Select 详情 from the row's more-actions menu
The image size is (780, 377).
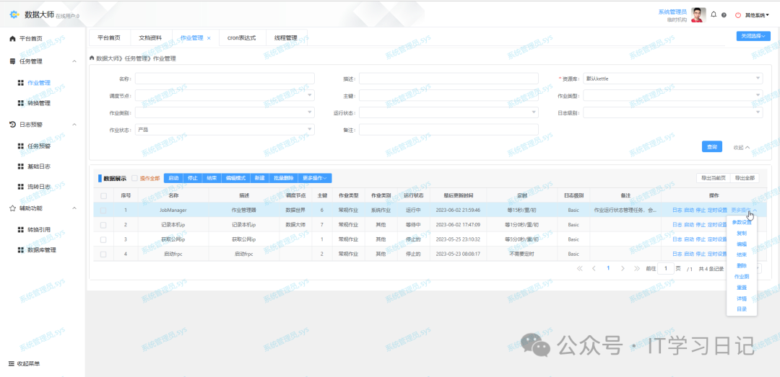(741, 298)
